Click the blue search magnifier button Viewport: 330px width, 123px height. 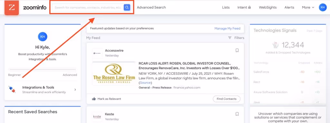(x=127, y=7)
